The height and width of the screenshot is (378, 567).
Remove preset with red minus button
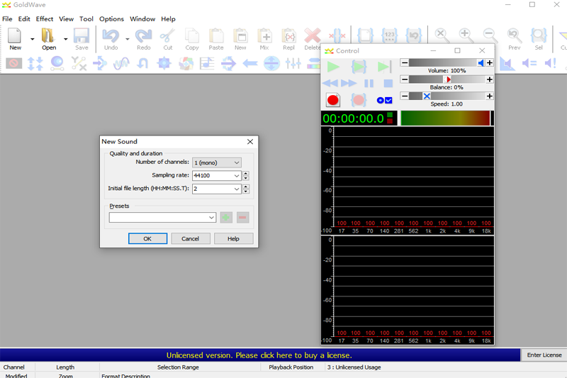[x=242, y=218]
